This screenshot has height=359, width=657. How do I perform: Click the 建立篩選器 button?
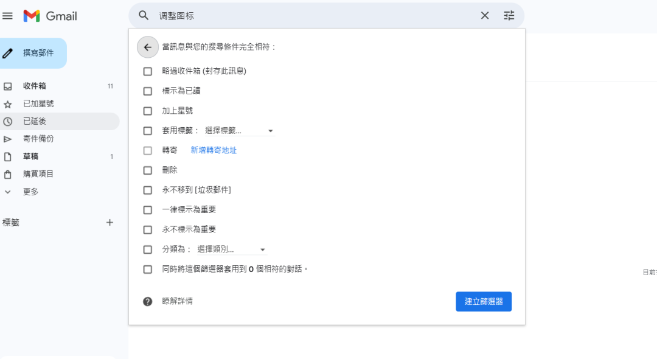484,301
